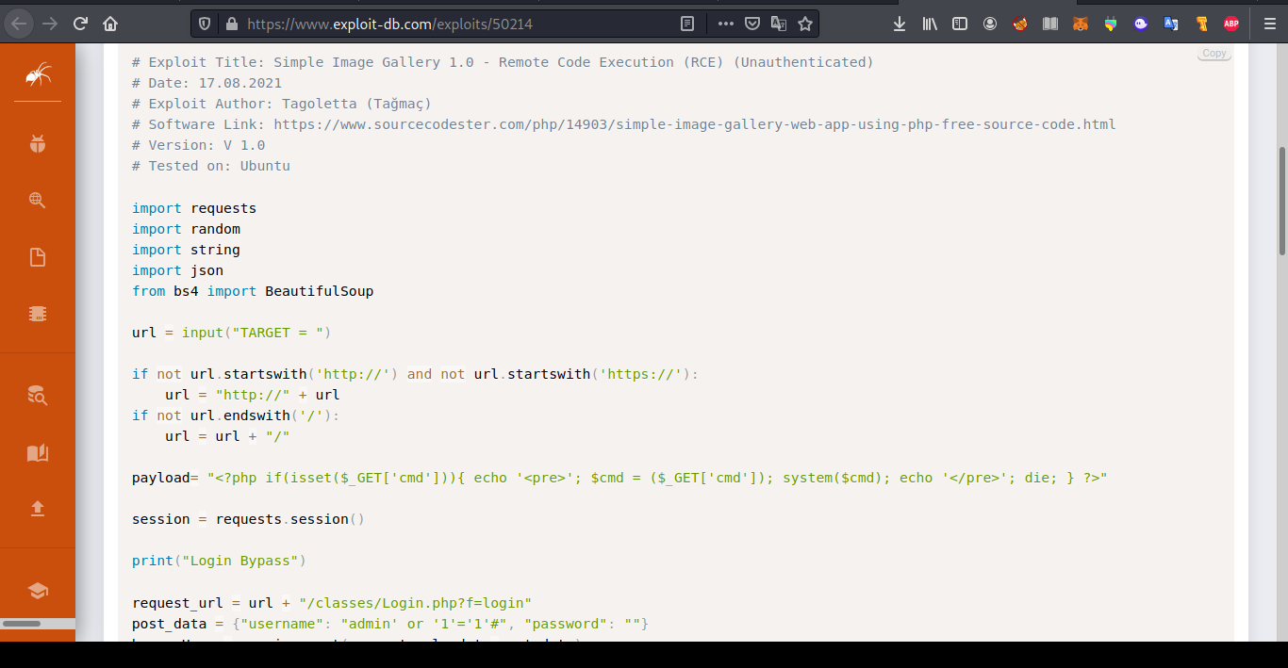Open the graduation cap training icon
The height and width of the screenshot is (668, 1288).
pyautogui.click(x=38, y=591)
